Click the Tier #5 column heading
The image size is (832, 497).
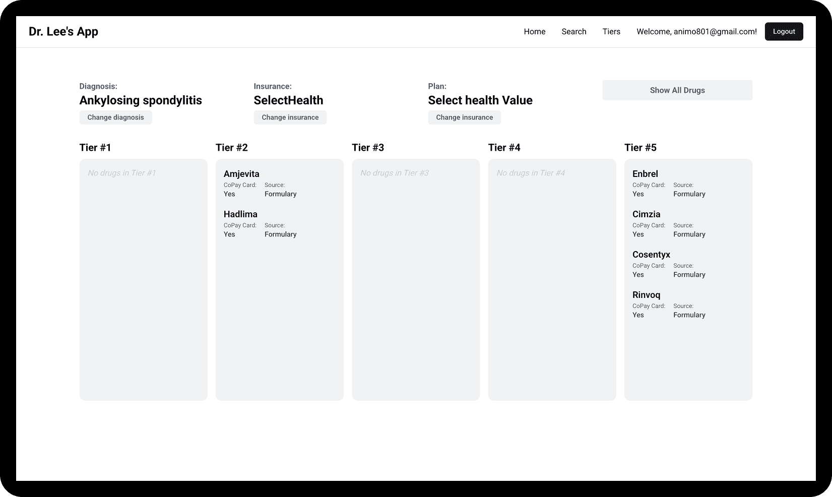click(640, 147)
